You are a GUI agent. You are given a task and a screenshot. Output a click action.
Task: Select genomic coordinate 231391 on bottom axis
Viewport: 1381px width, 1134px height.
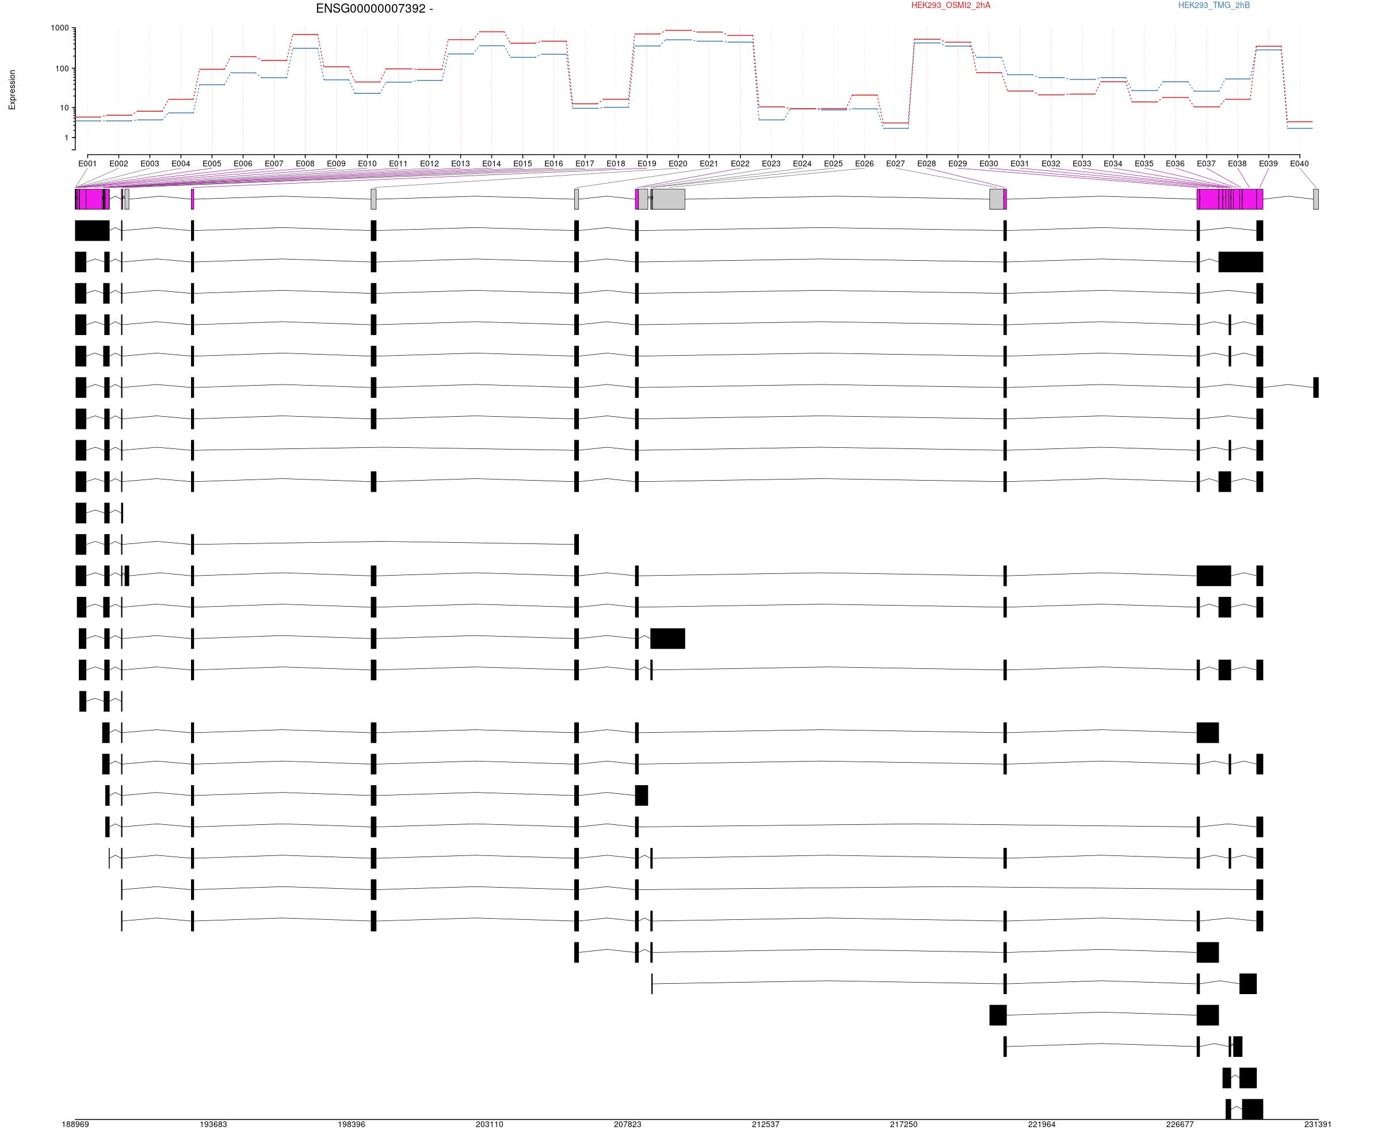tap(1318, 1125)
